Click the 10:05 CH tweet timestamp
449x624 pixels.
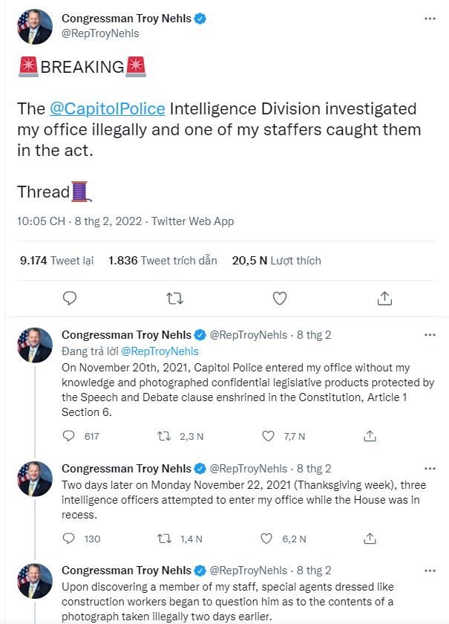(42, 221)
